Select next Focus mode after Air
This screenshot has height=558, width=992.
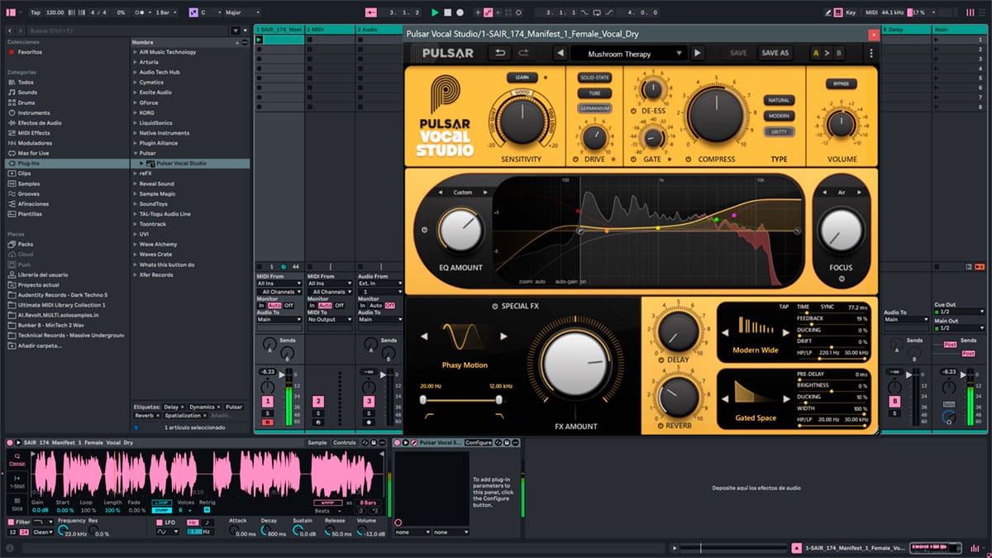point(859,193)
